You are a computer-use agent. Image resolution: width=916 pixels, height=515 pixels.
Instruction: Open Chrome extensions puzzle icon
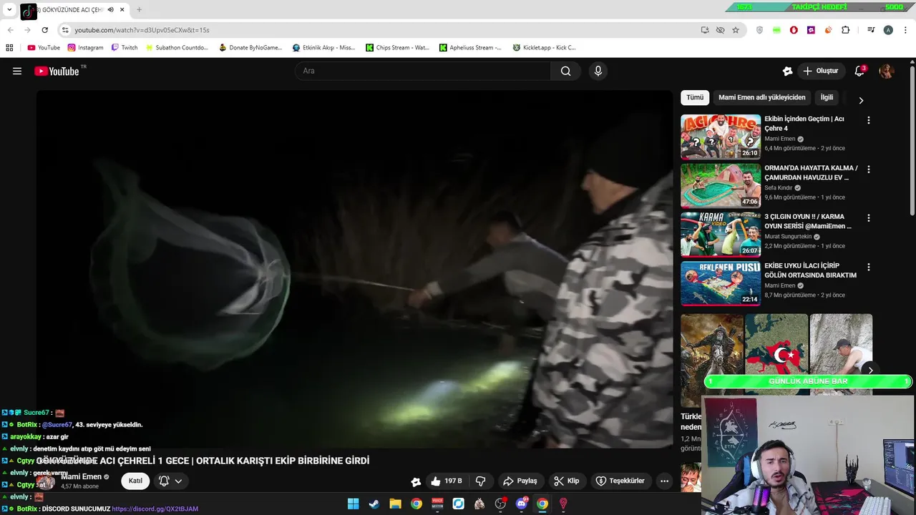click(846, 30)
